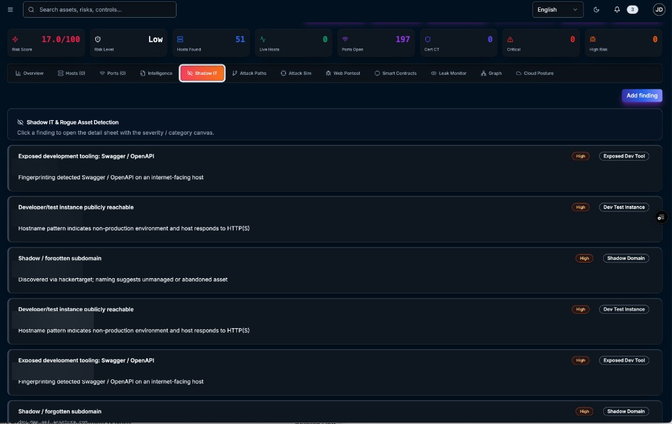Click the notification count badge showing 3
672x424 pixels.
(632, 9)
